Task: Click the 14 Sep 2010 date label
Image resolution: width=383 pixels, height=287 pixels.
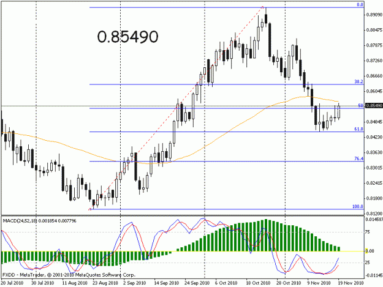Action: tap(167, 283)
